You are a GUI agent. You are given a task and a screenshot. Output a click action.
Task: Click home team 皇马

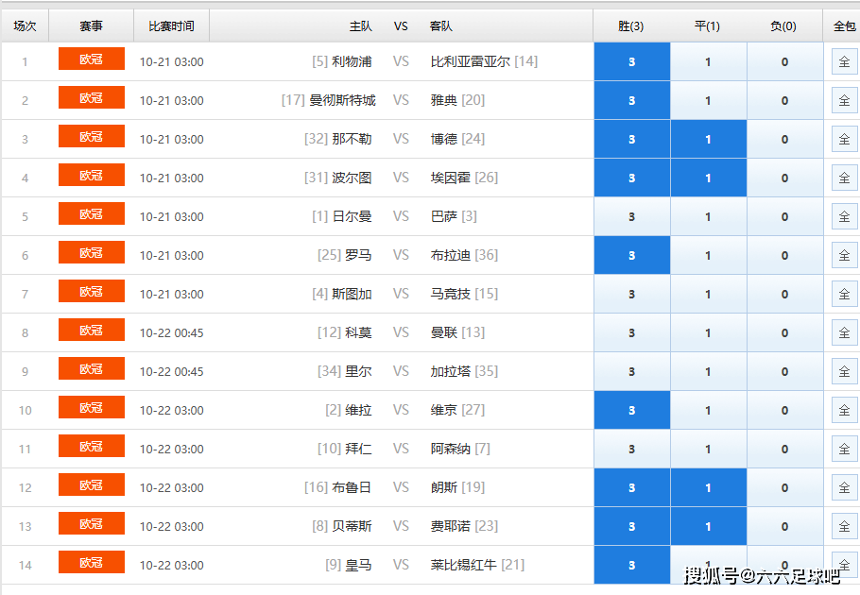(x=358, y=566)
